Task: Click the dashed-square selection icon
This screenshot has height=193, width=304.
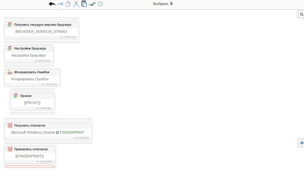Action: click(x=100, y=4)
